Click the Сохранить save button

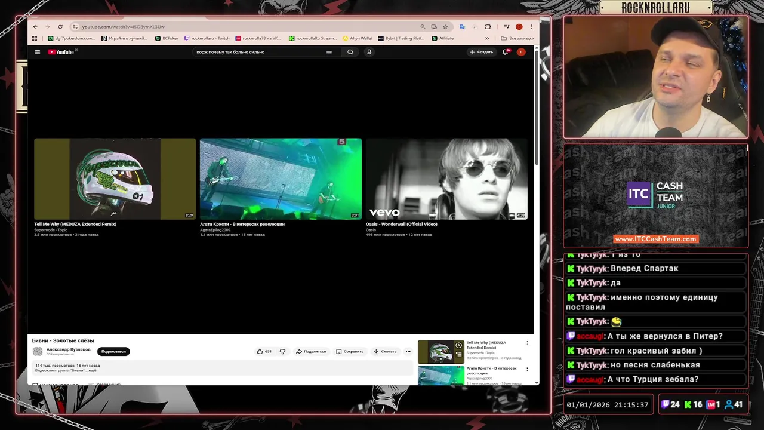[350, 351]
